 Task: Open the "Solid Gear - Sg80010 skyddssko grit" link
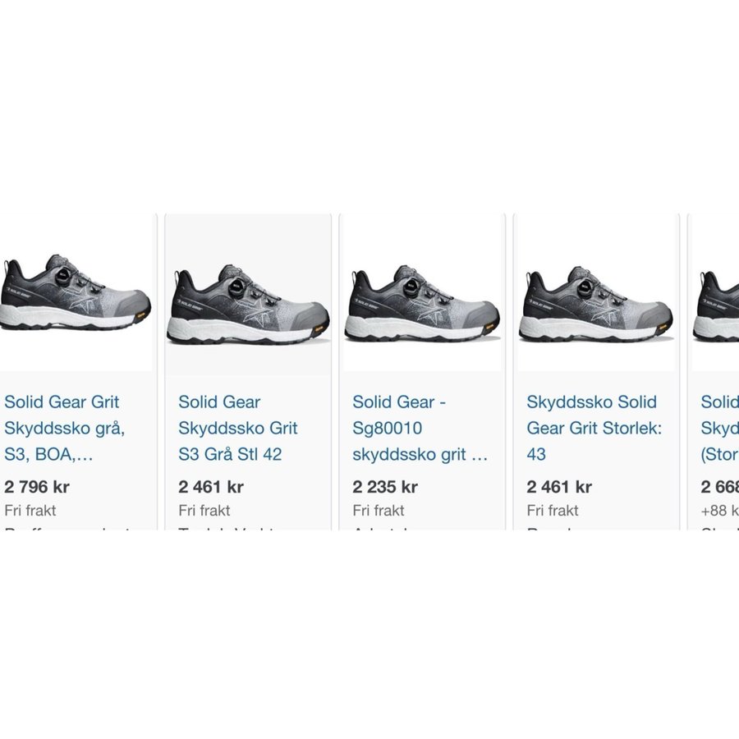[x=420, y=428]
